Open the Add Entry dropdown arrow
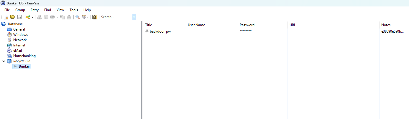This screenshot has height=119, width=409. [x=32, y=17]
